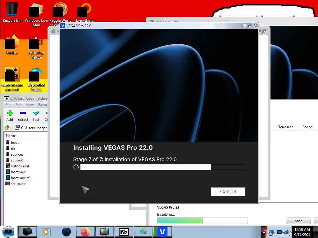Click the Stop button in download manager
Image resolution: width=318 pixels, height=238 pixels.
point(298,221)
